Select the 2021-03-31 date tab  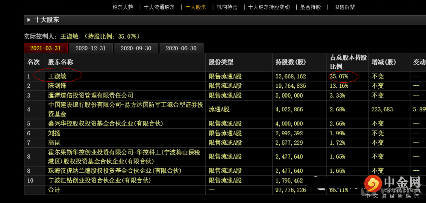tap(46, 48)
